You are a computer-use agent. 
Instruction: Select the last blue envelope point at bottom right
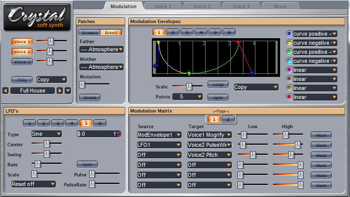[252, 73]
